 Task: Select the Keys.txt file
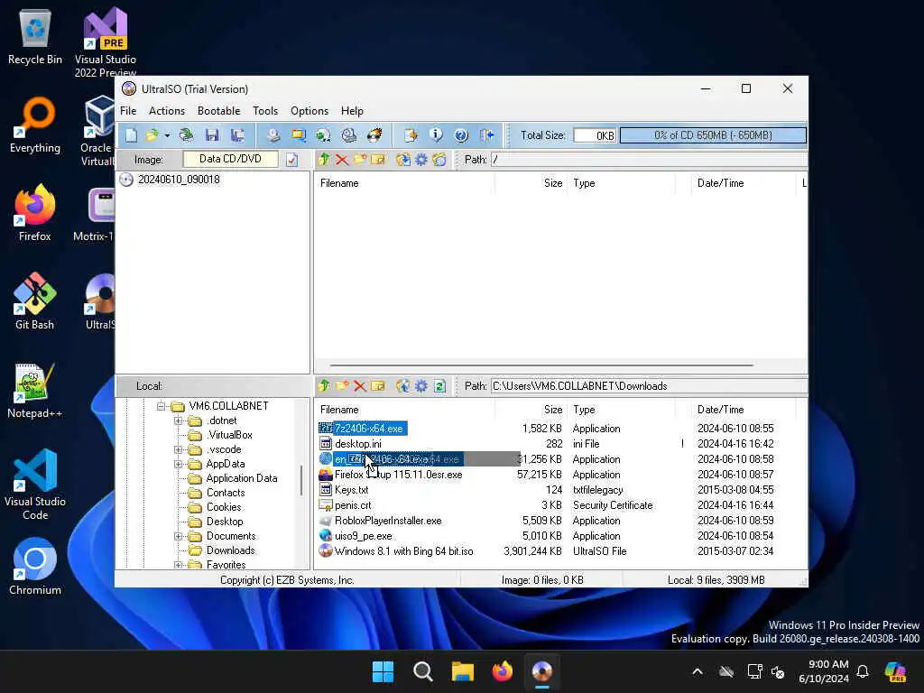click(351, 490)
